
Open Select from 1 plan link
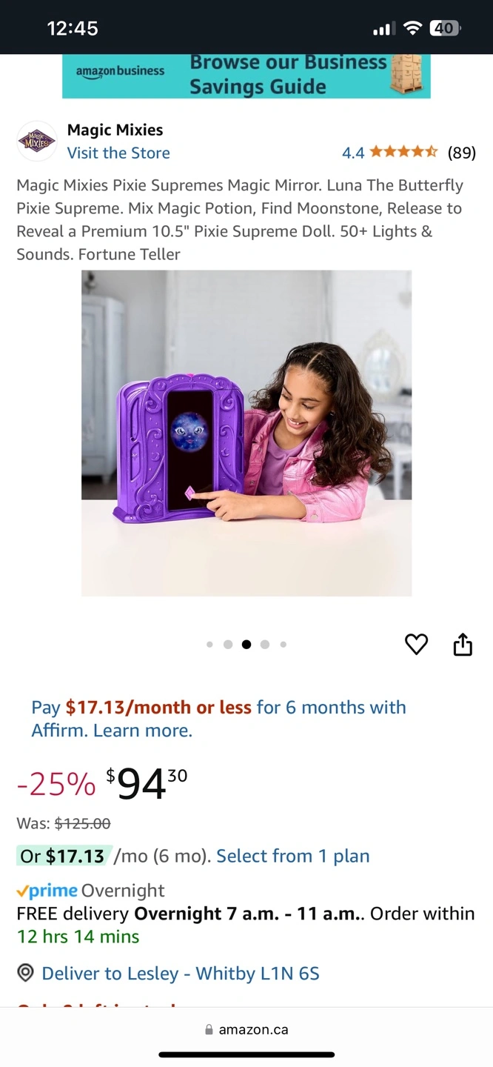[292, 856]
